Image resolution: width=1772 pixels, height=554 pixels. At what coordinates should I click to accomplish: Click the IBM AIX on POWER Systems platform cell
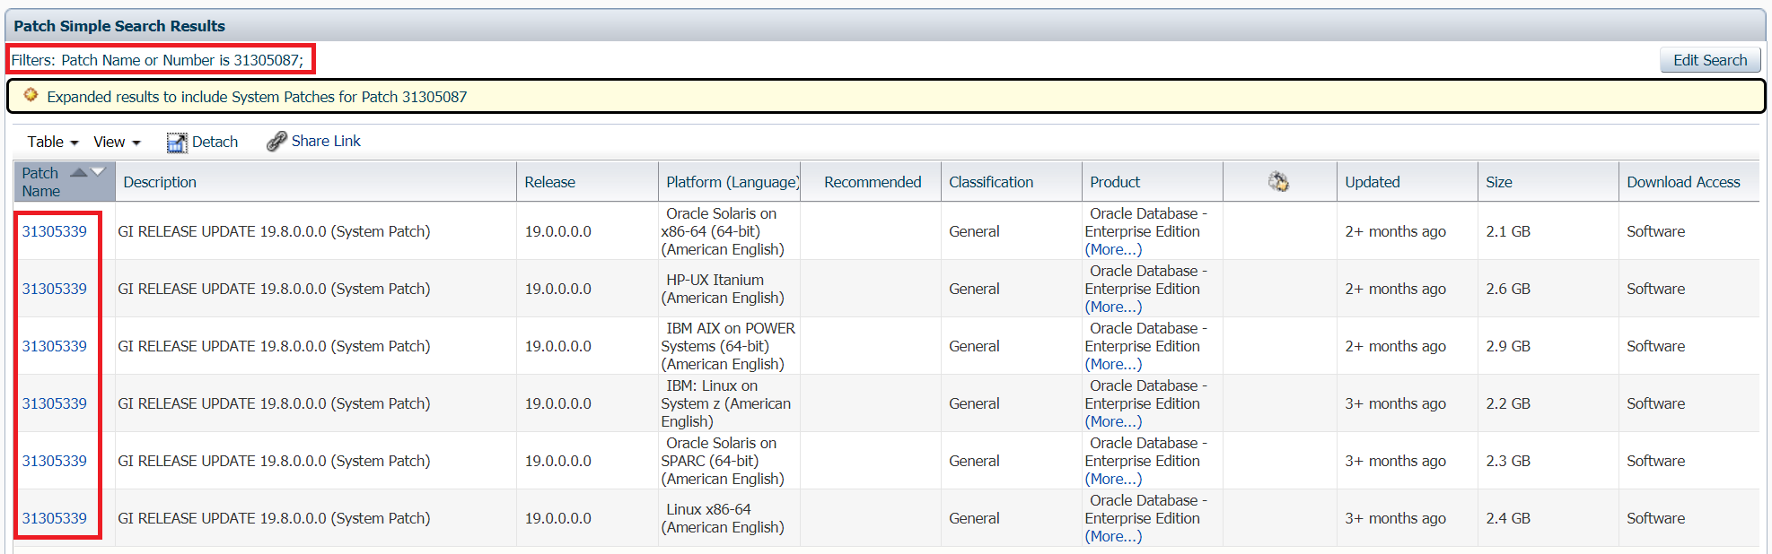pyautogui.click(x=728, y=346)
